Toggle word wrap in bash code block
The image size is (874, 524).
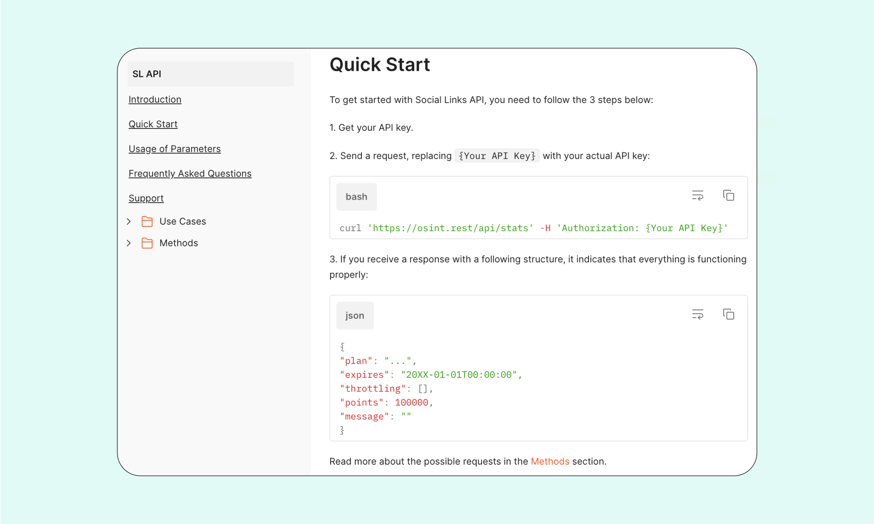[x=697, y=195]
